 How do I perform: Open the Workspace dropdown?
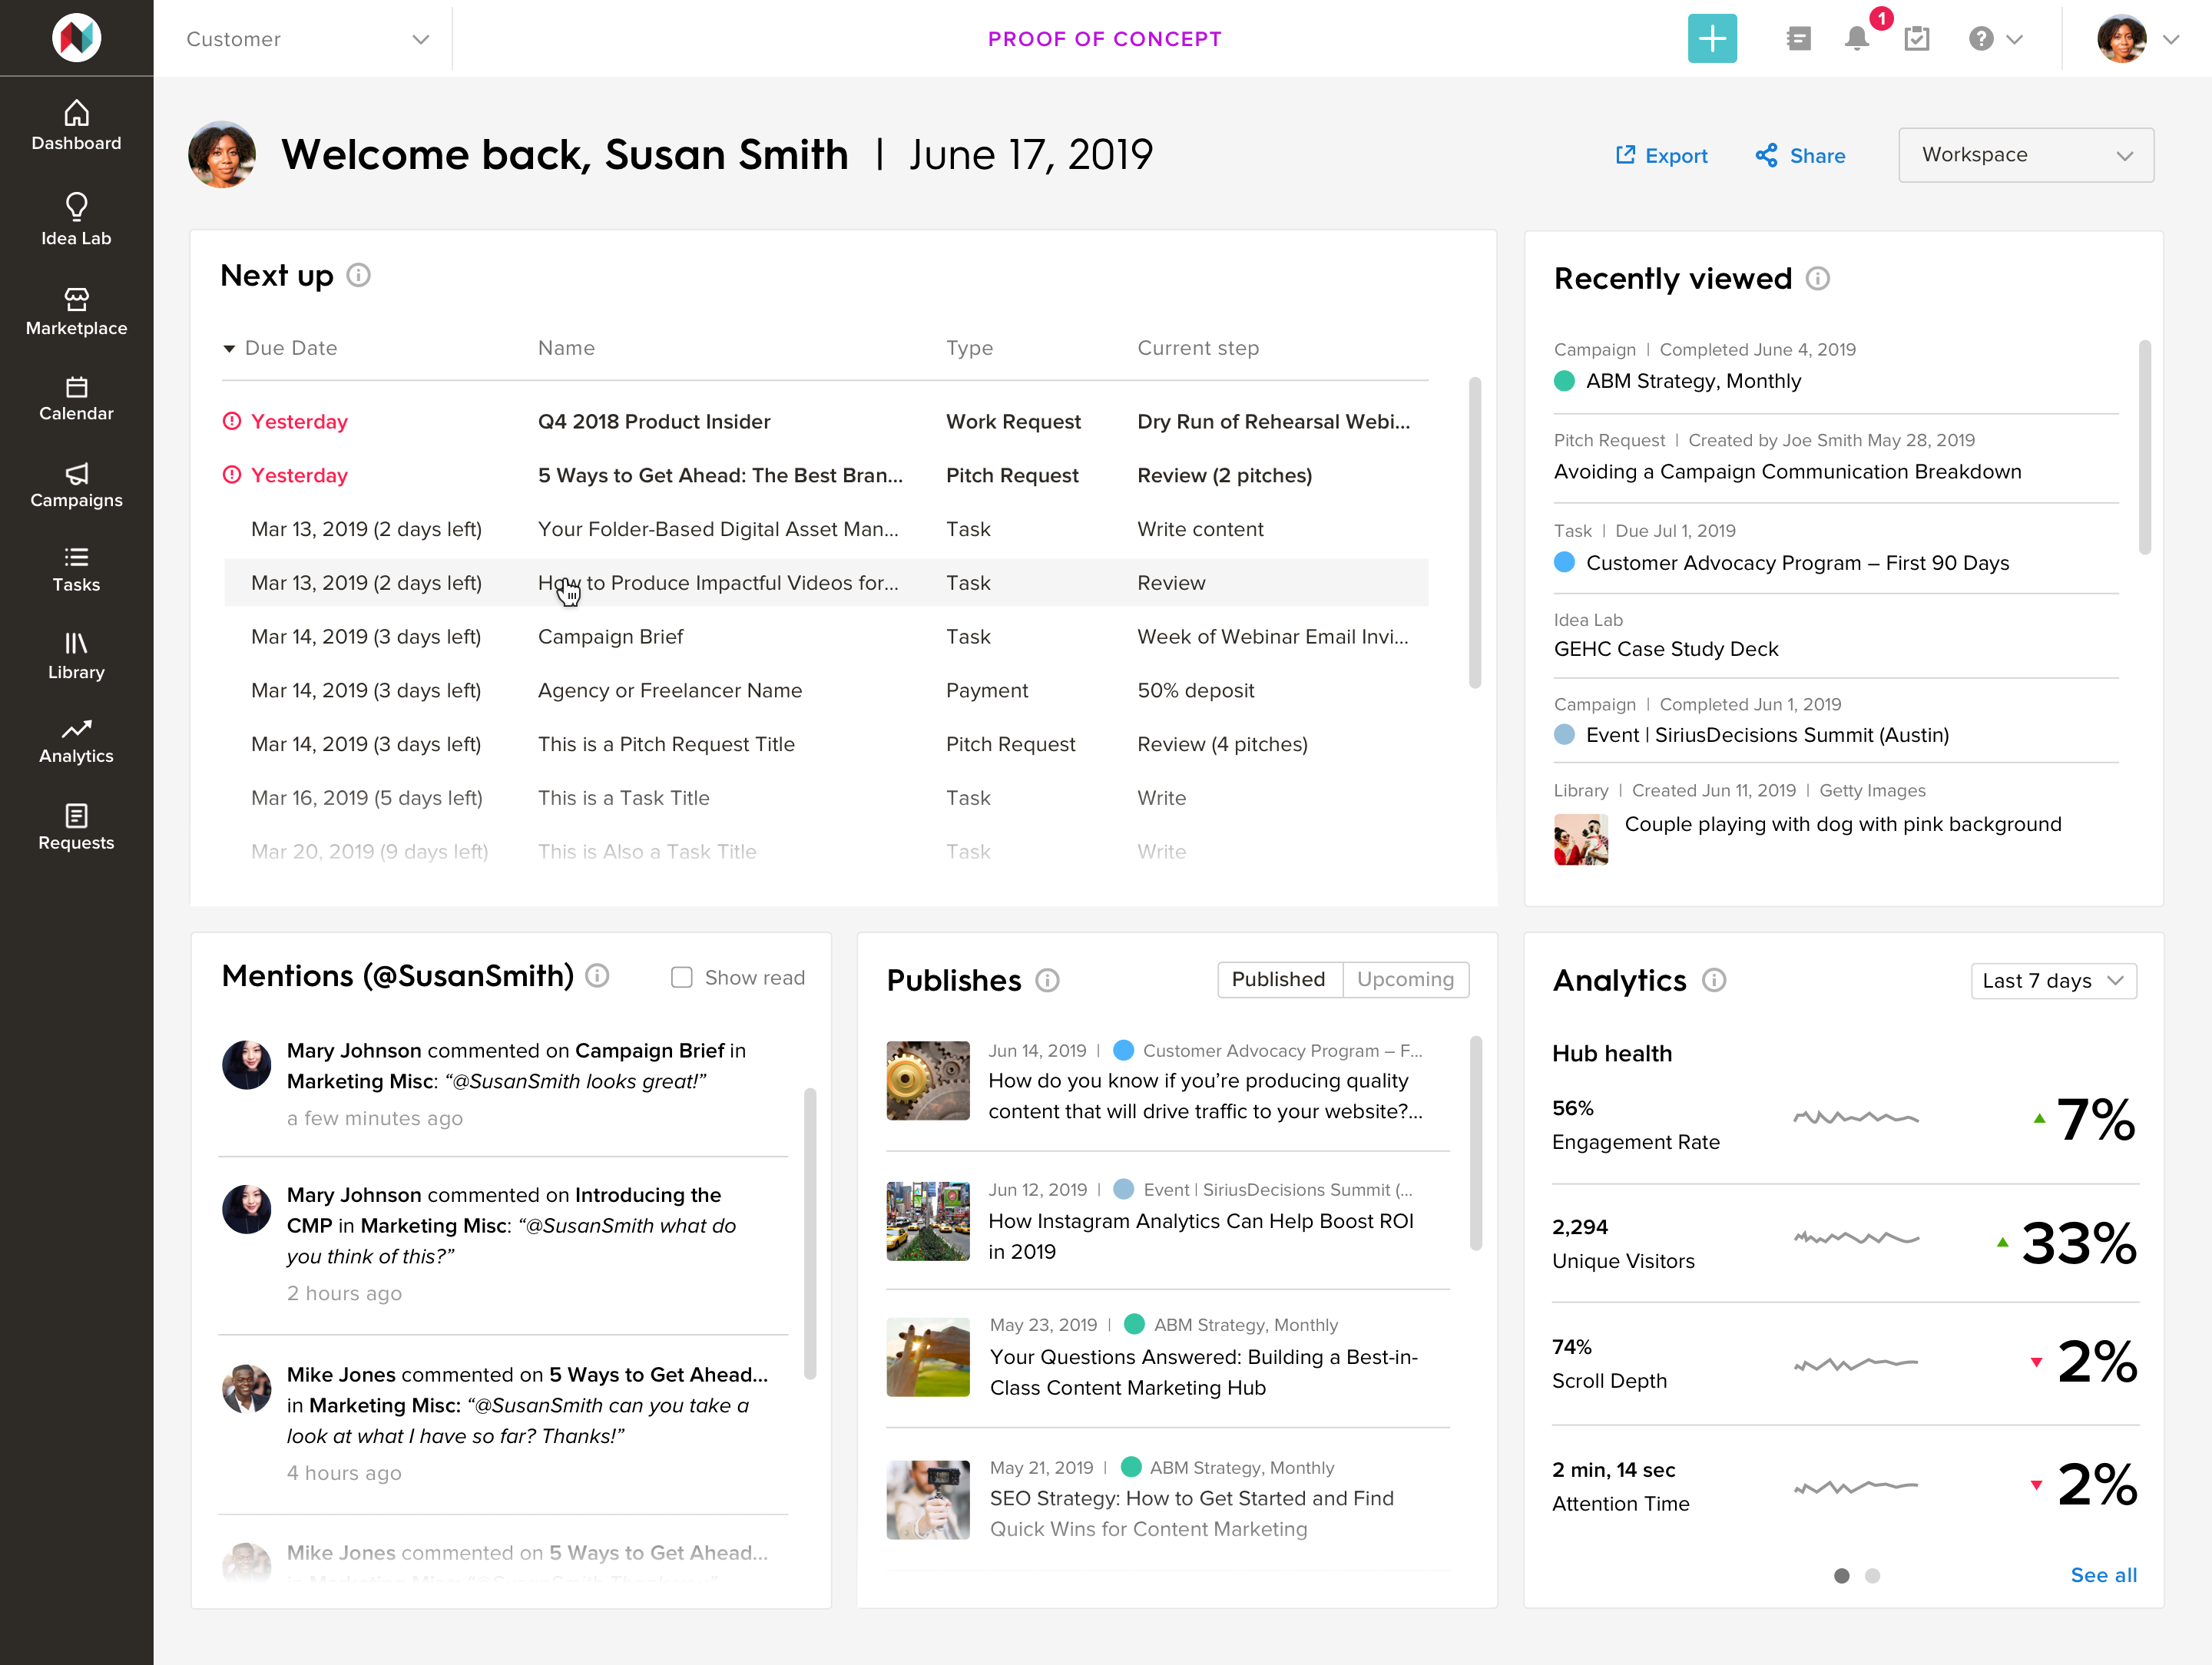pos(2025,155)
